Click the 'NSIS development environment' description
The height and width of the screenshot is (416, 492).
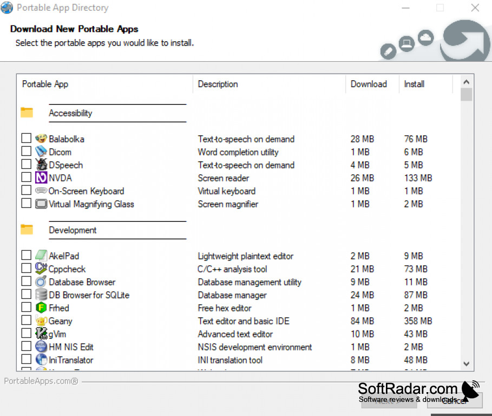(x=255, y=347)
